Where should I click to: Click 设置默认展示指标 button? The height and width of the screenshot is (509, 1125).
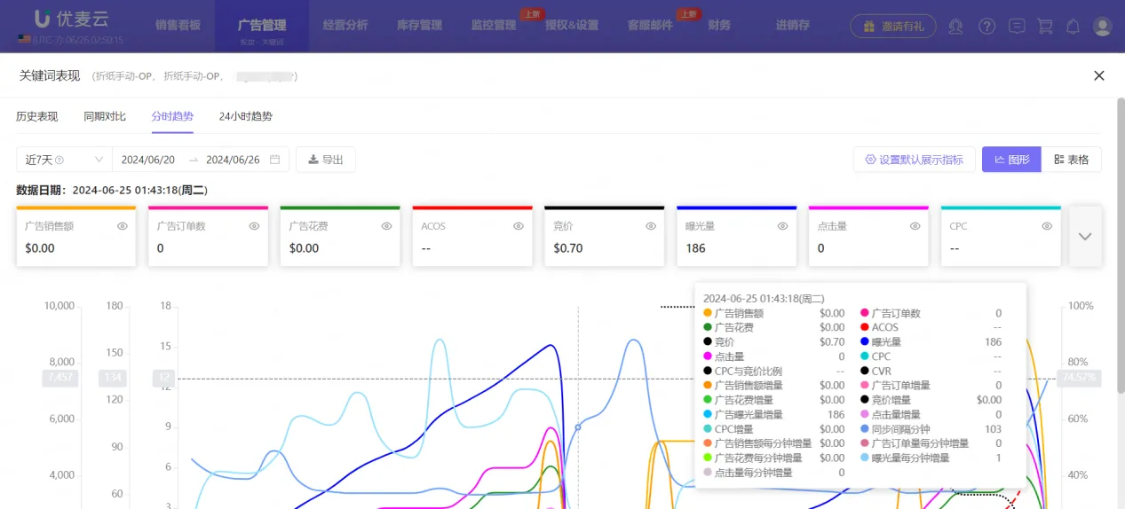(915, 160)
